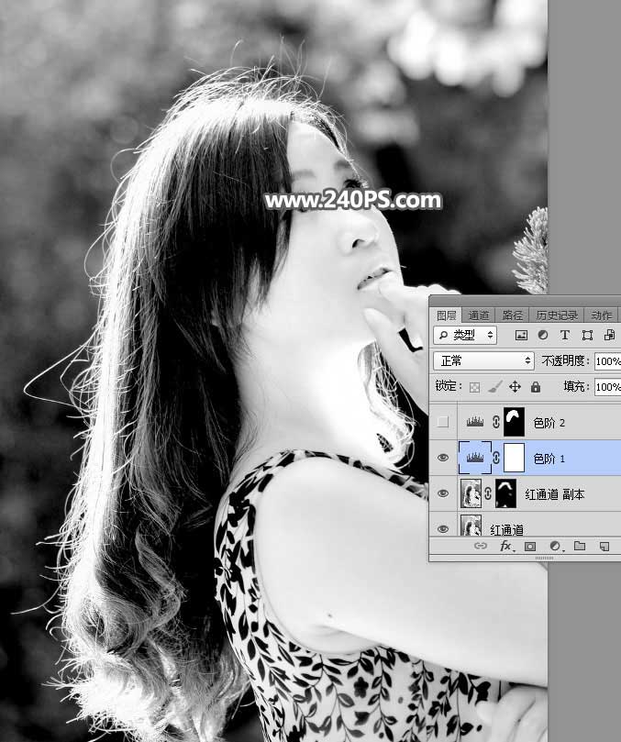The width and height of the screenshot is (621, 742).
Task: Filter layers by text type
Action: pyautogui.click(x=565, y=335)
